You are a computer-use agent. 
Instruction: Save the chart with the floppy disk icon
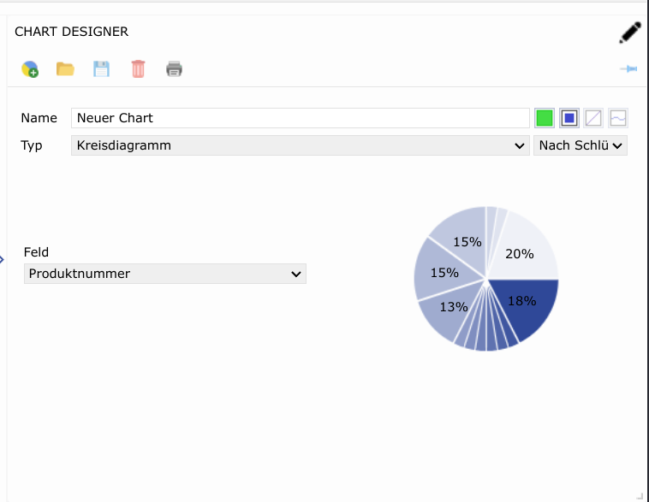pos(101,69)
